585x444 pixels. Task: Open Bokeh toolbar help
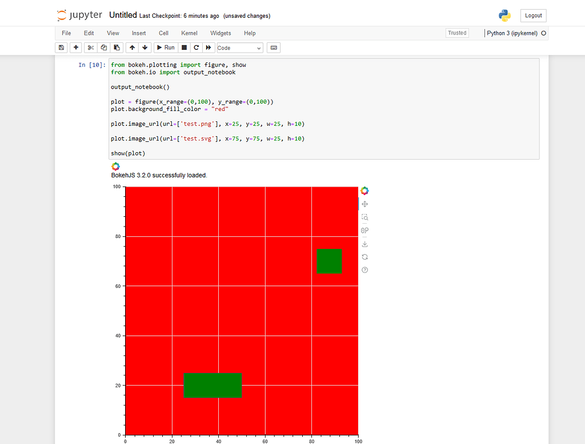click(x=364, y=269)
